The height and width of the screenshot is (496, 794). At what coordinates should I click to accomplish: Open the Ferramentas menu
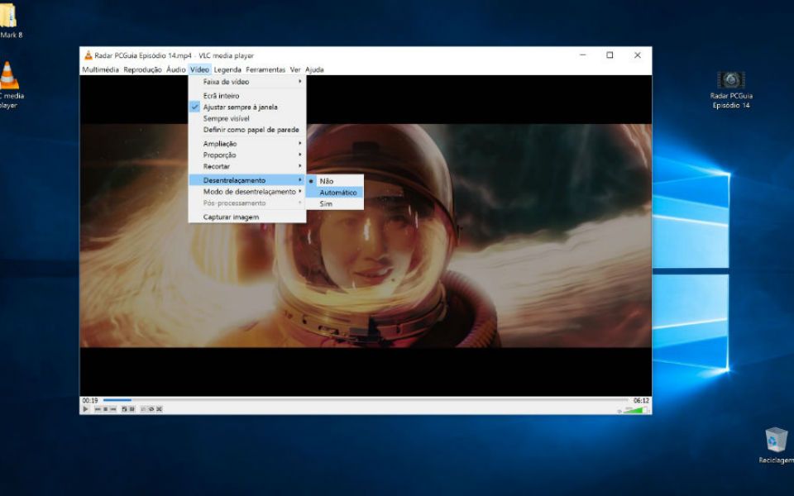265,69
